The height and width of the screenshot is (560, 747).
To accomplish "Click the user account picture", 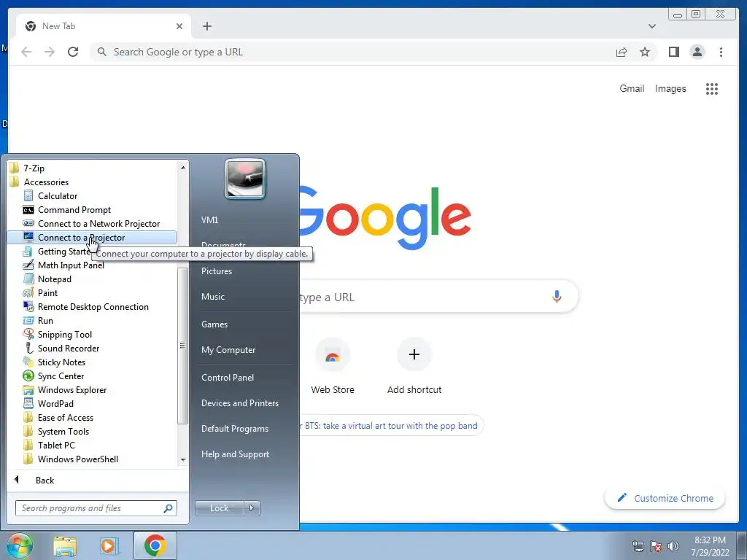I will (245, 179).
